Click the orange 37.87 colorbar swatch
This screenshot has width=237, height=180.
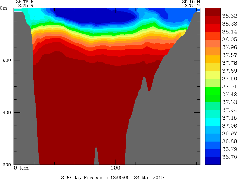213,51
